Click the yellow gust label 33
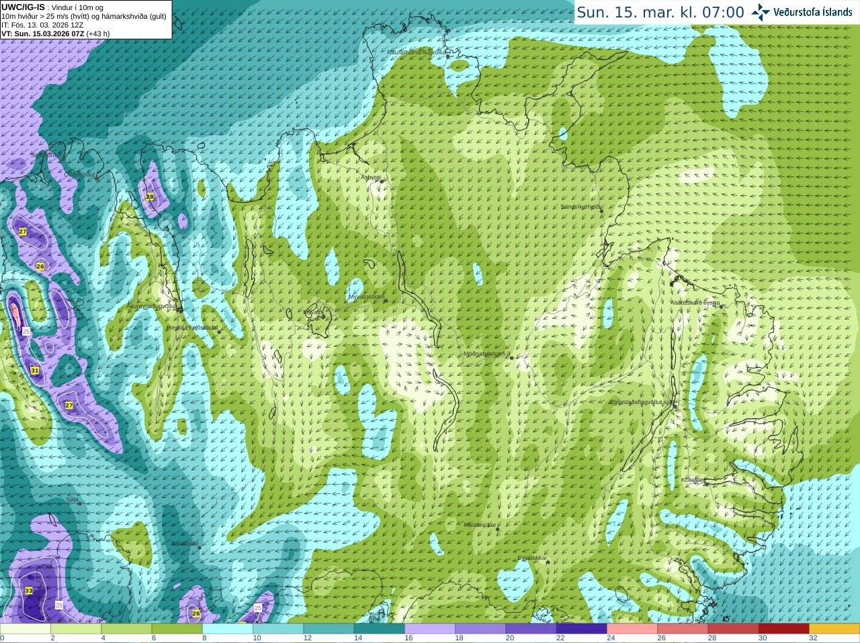Image resolution: width=860 pixels, height=643 pixels. tap(28, 591)
